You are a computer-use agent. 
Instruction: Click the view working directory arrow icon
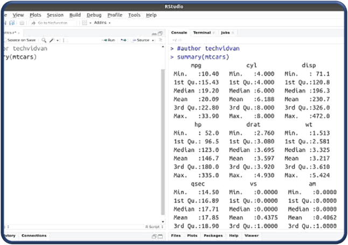click(179, 40)
